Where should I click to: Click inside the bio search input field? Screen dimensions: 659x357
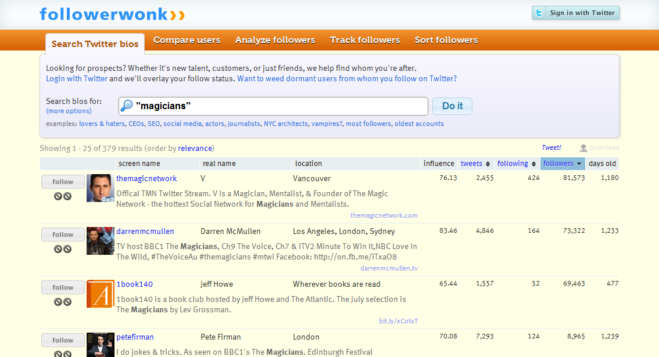click(273, 106)
